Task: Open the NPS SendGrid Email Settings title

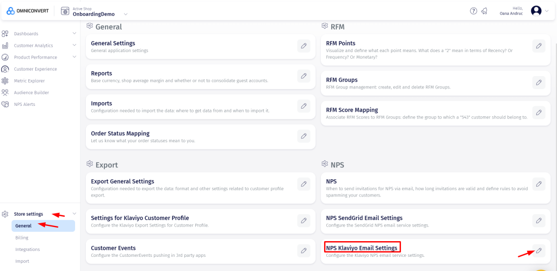Action: click(x=364, y=218)
